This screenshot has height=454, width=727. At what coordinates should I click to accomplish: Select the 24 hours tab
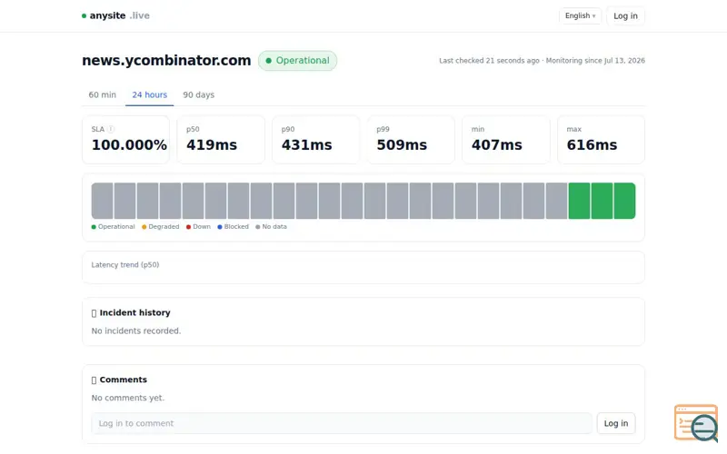(x=149, y=95)
